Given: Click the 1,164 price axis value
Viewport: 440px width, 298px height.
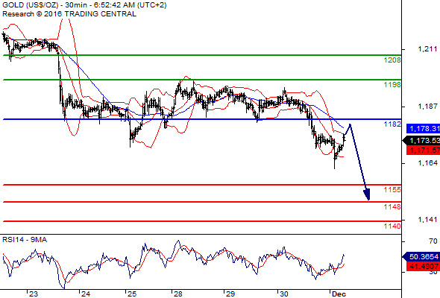Looking at the screenshot, I should tap(427, 163).
